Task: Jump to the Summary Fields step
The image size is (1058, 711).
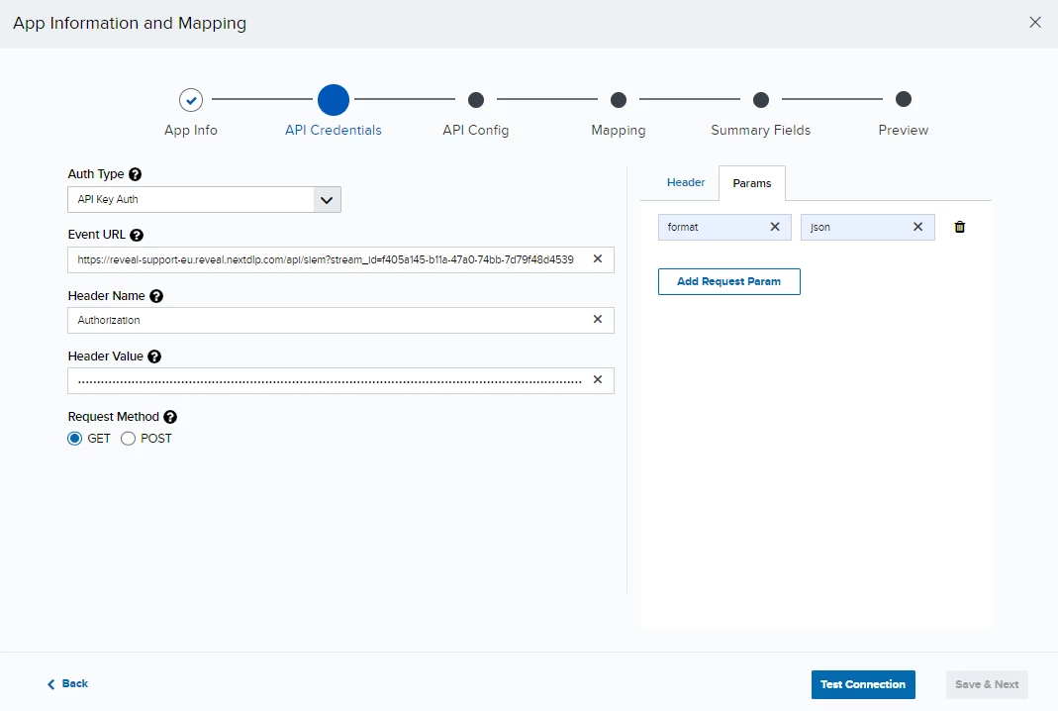Action: [x=760, y=100]
